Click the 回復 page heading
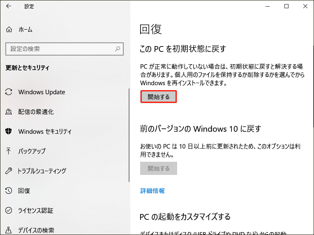Screen dimensions: 314x235 tap(150, 29)
